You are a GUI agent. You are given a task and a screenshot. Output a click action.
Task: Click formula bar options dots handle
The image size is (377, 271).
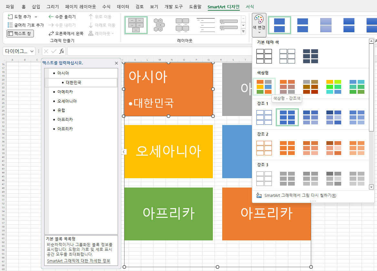tap(39, 51)
